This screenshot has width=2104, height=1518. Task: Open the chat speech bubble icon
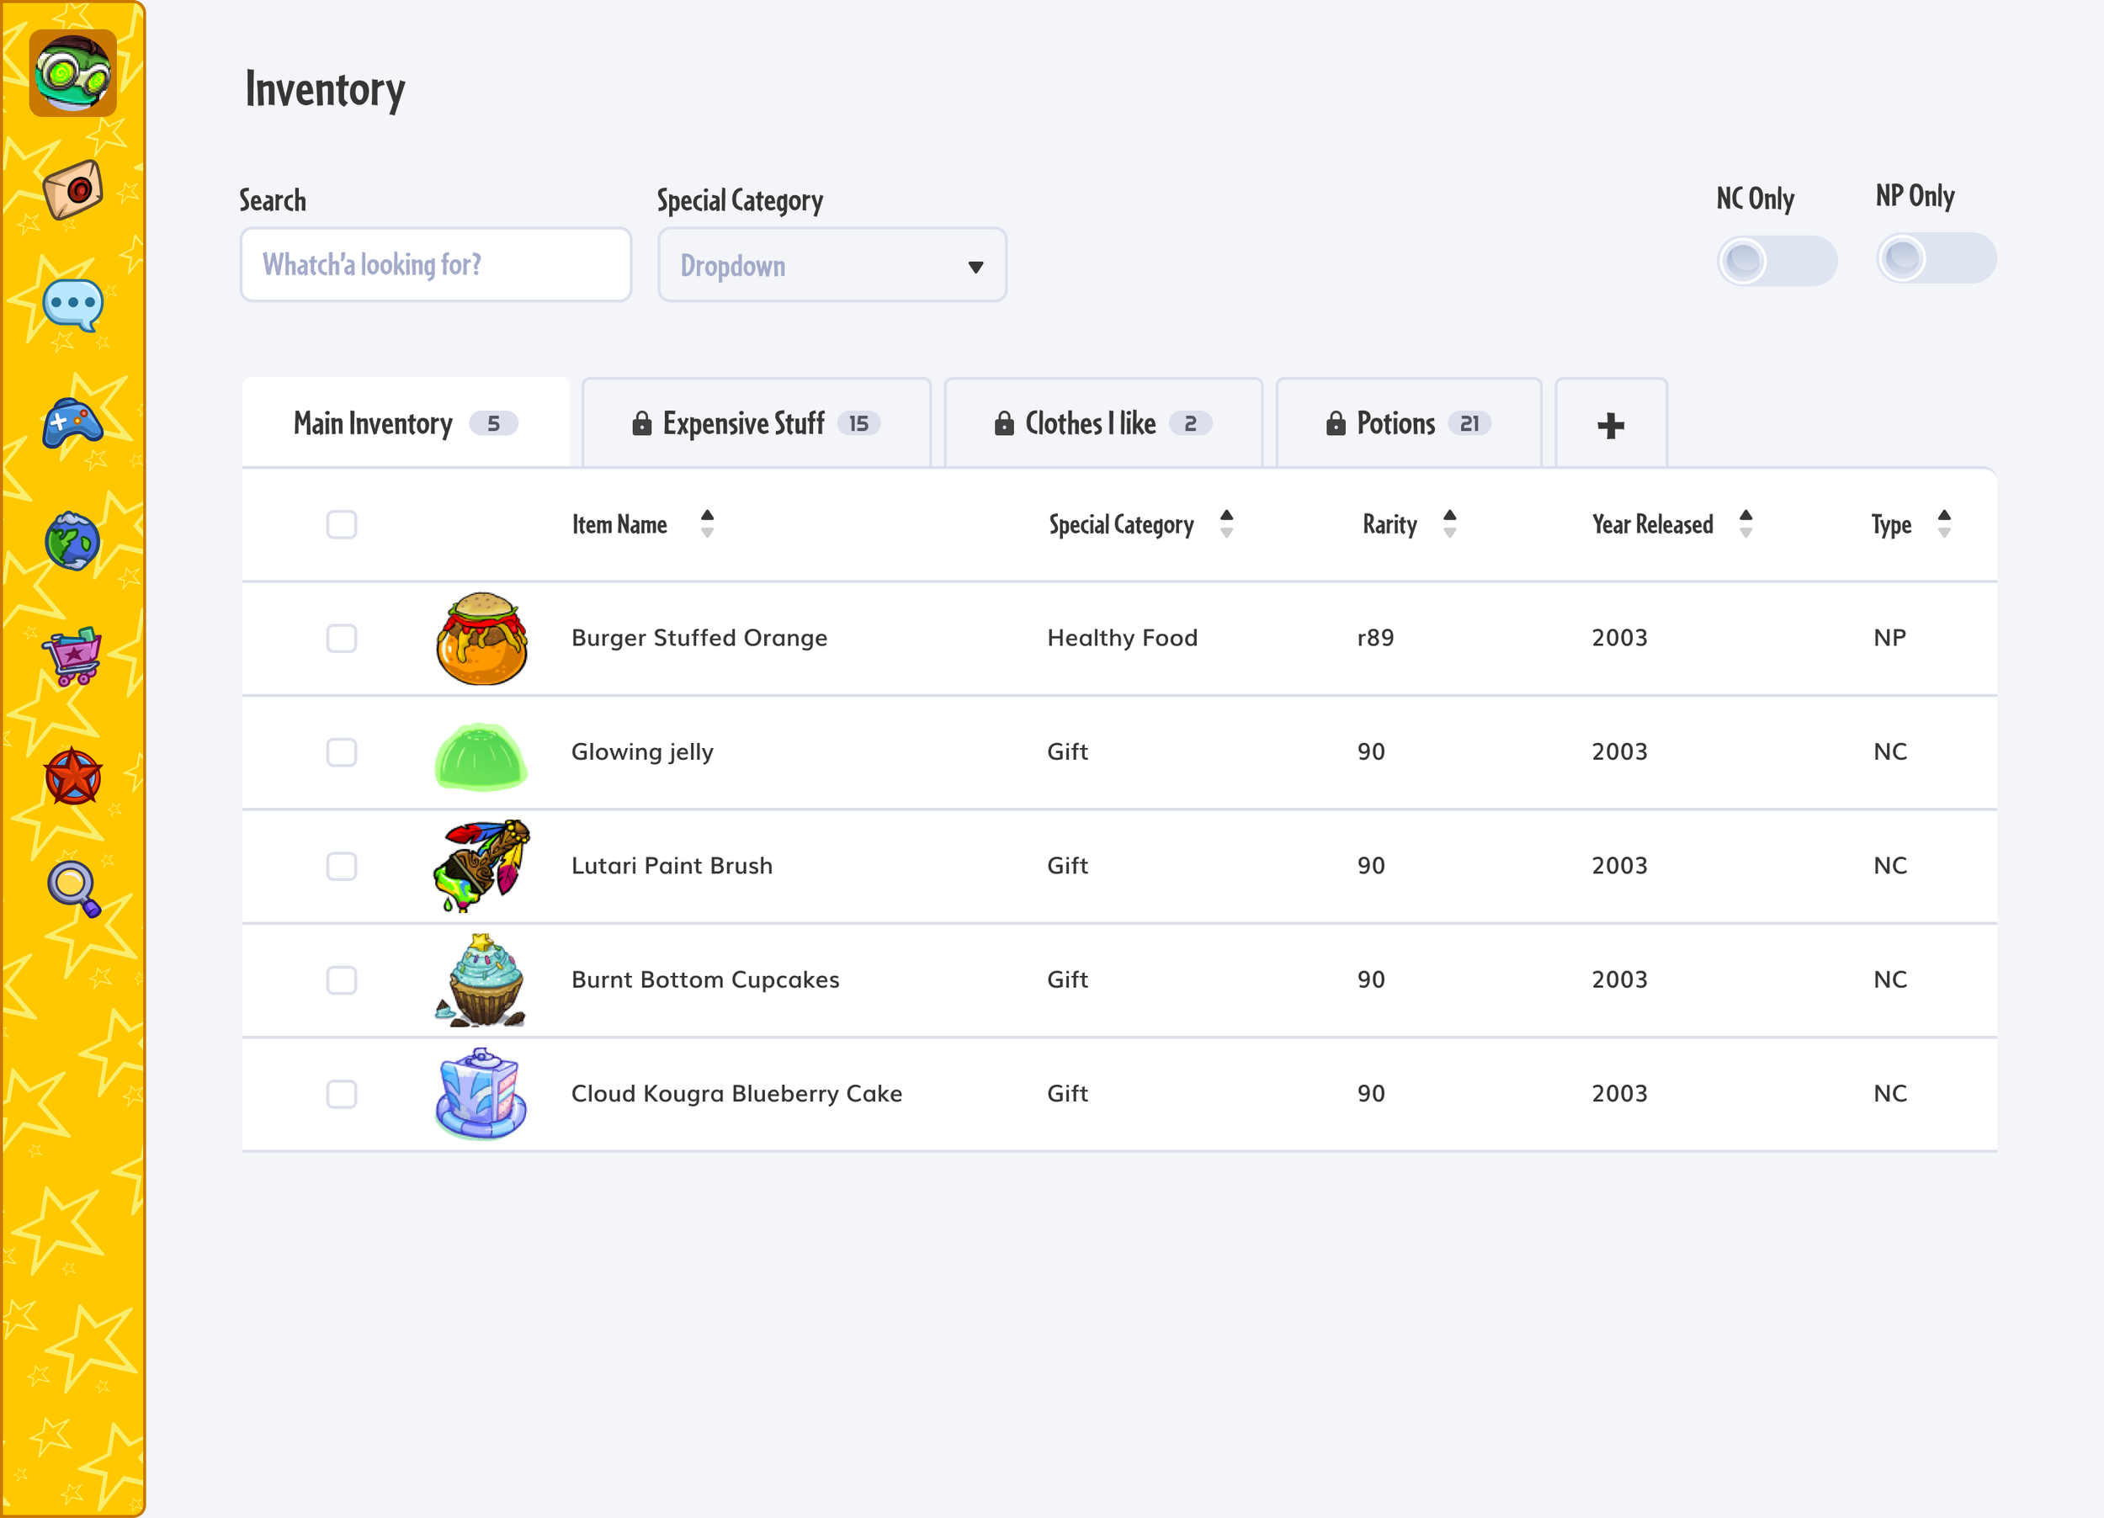point(72,305)
